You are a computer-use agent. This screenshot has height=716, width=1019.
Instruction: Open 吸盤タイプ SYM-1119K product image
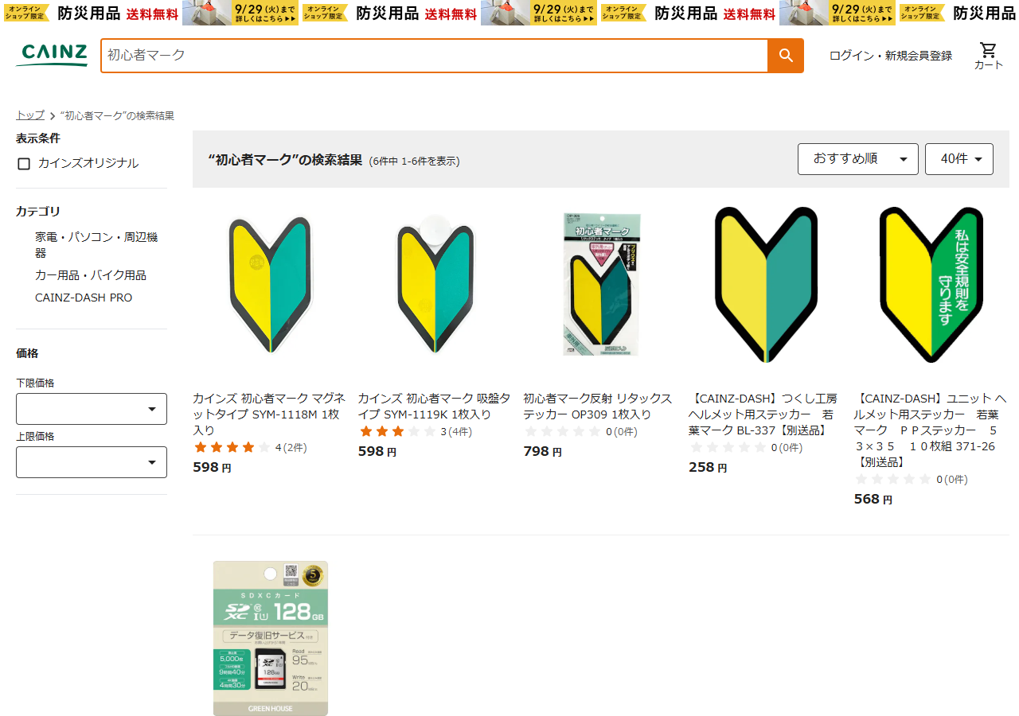(435, 285)
